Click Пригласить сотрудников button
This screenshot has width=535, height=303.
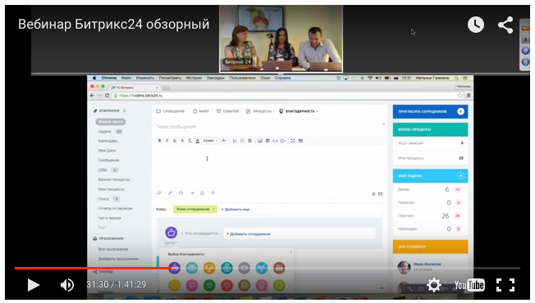(430, 111)
